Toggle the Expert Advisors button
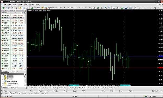The height and width of the screenshot is (98, 163). point(51,8)
